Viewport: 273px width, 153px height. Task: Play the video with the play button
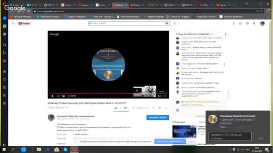[52, 96]
